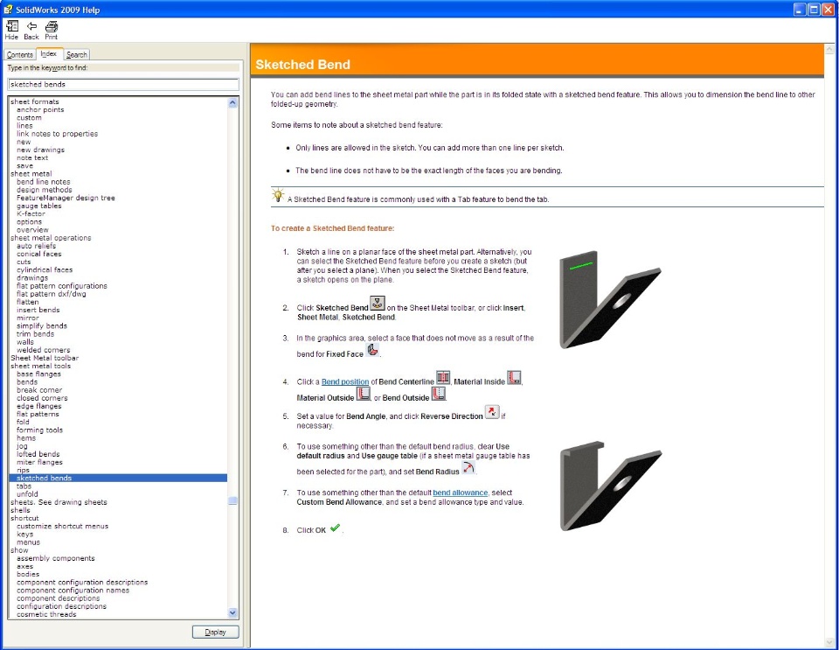Click the green OK checkmark icon
This screenshot has height=650, width=839.
(x=335, y=528)
